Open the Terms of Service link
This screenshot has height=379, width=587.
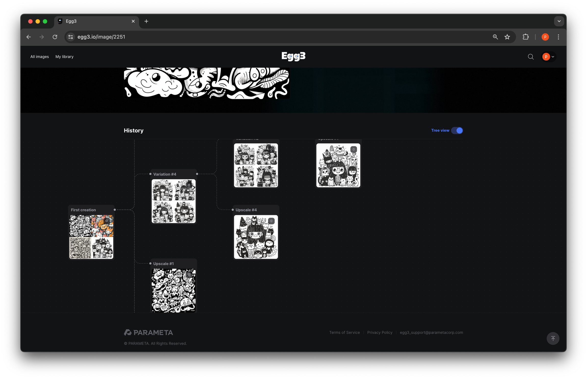pos(344,332)
